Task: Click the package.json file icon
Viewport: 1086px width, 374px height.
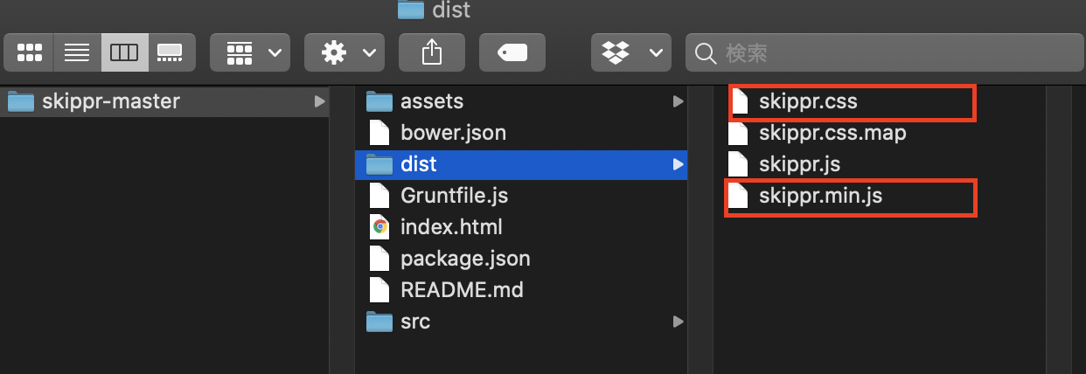Action: pyautogui.click(x=379, y=259)
